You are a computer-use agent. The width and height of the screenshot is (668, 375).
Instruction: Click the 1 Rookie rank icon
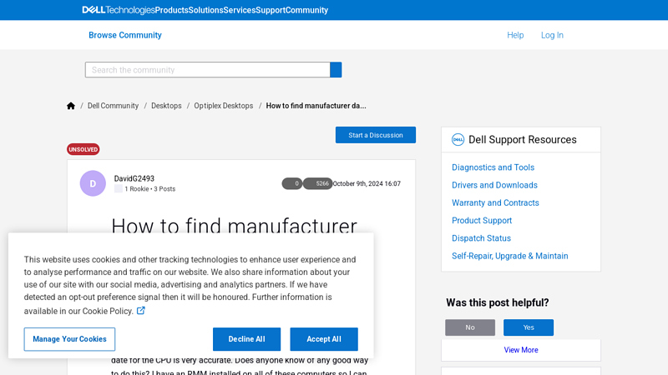118,189
